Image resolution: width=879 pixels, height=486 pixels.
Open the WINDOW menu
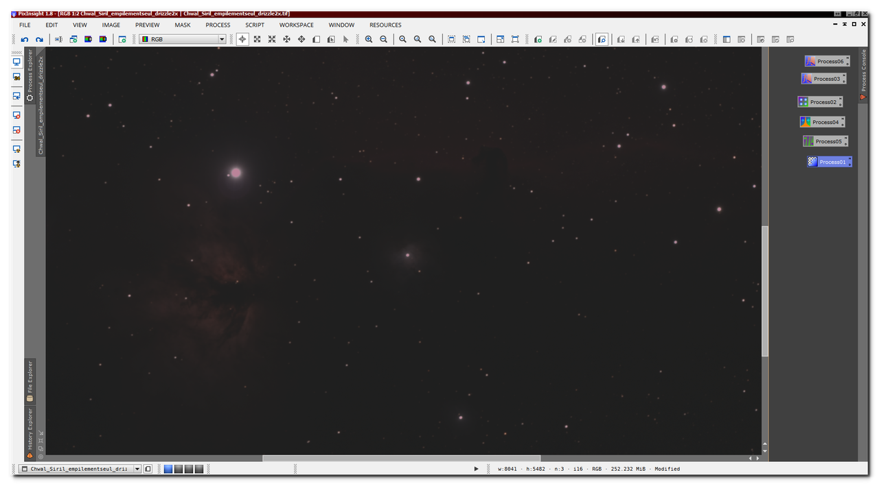[x=341, y=25]
